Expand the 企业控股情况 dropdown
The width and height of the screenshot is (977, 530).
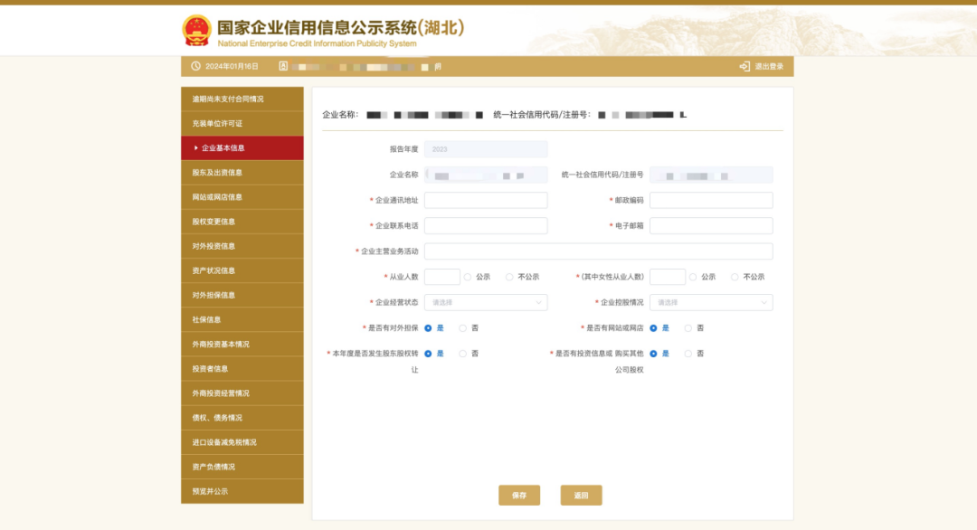coord(711,302)
